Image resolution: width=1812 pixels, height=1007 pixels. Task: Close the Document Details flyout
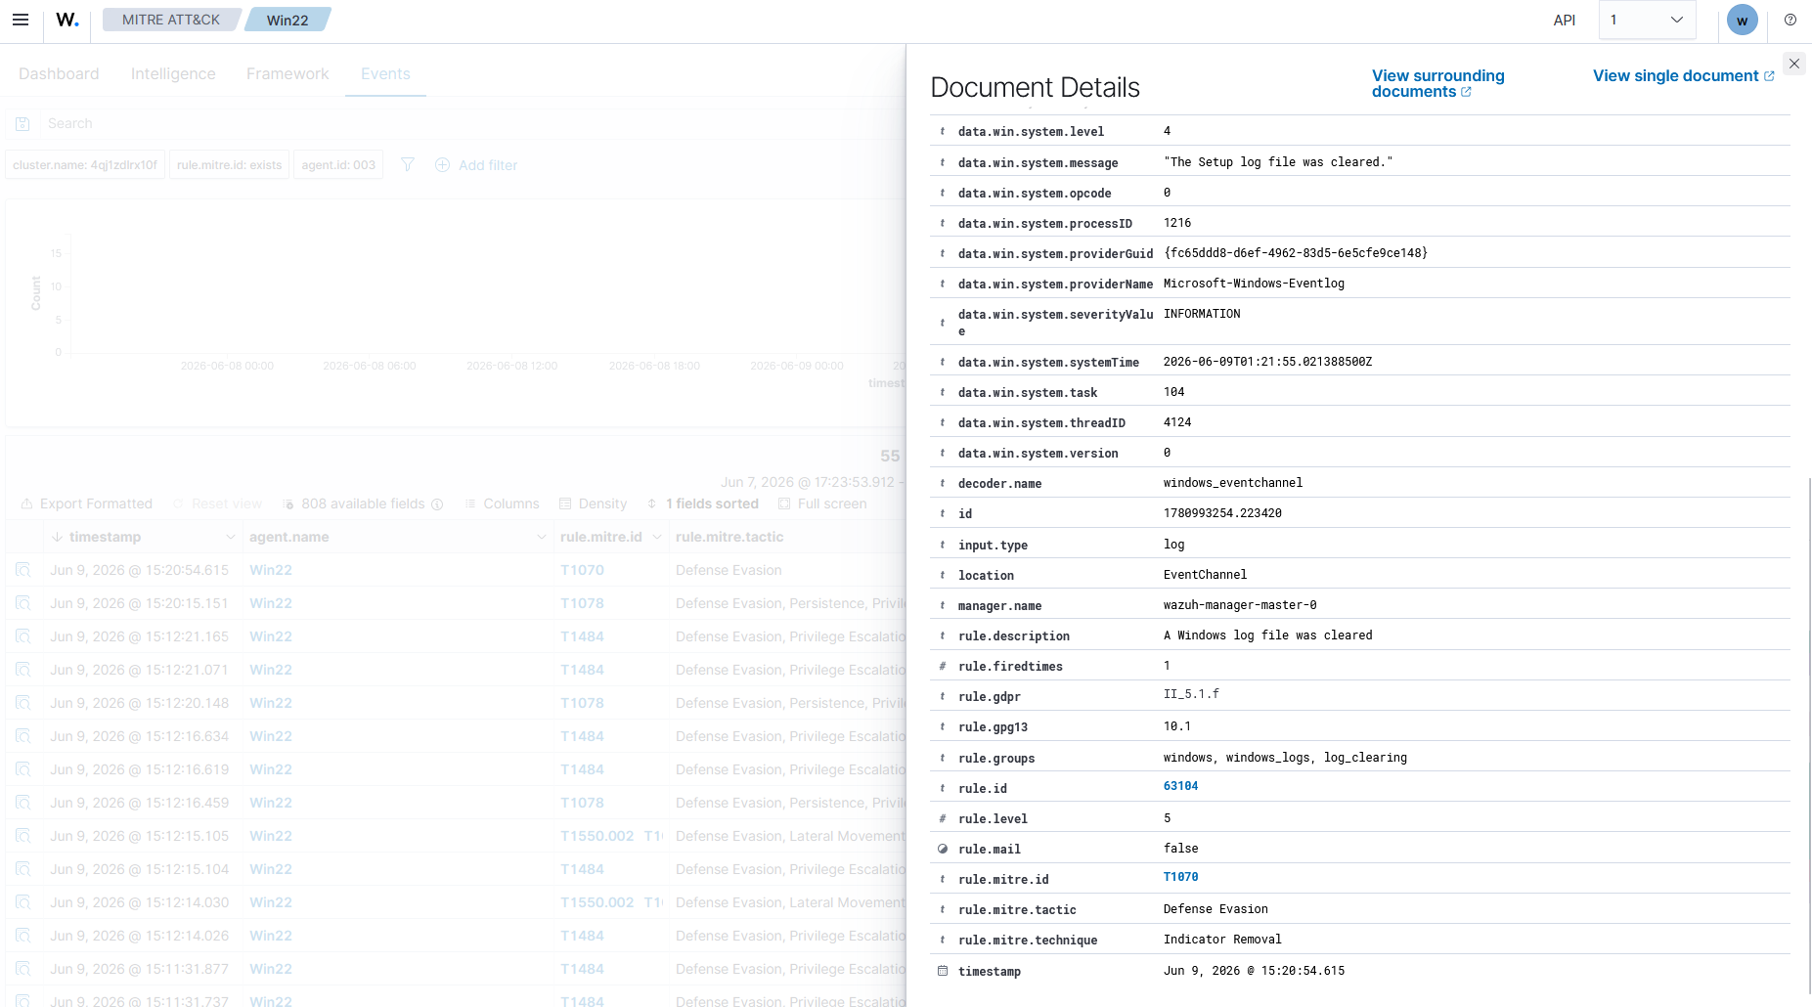[x=1794, y=64]
